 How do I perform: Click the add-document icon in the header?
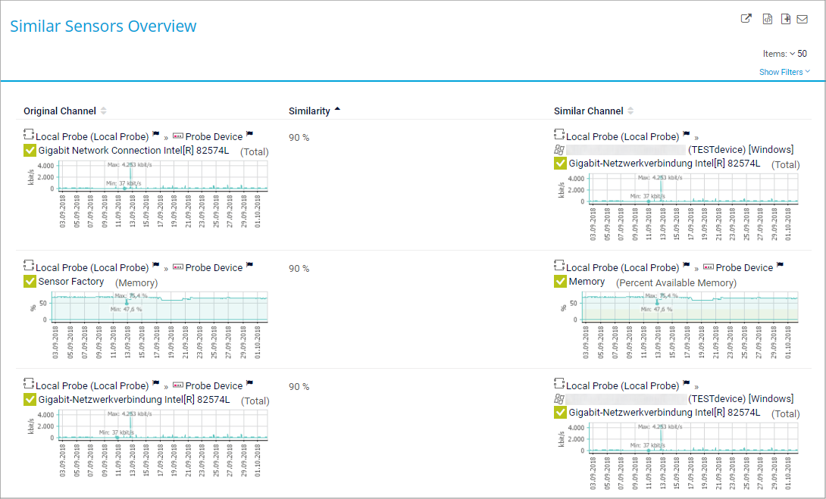(x=786, y=19)
